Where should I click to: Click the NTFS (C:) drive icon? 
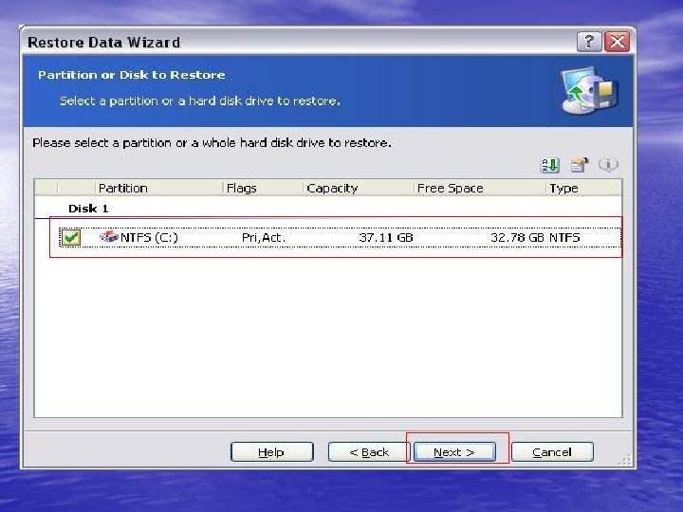(x=109, y=237)
